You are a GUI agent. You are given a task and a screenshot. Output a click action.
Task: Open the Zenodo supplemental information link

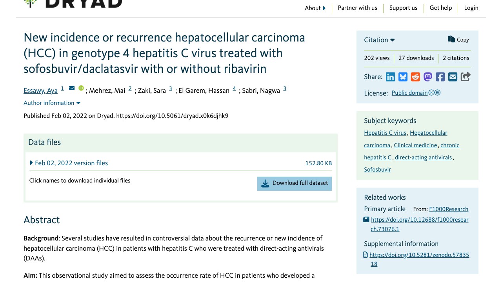tap(419, 259)
